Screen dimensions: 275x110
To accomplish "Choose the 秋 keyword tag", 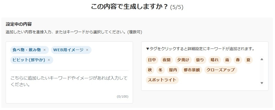I will pyautogui.click(x=150, y=70).
